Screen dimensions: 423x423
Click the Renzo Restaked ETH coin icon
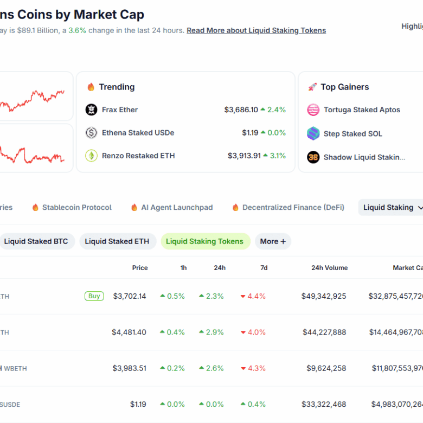click(91, 156)
